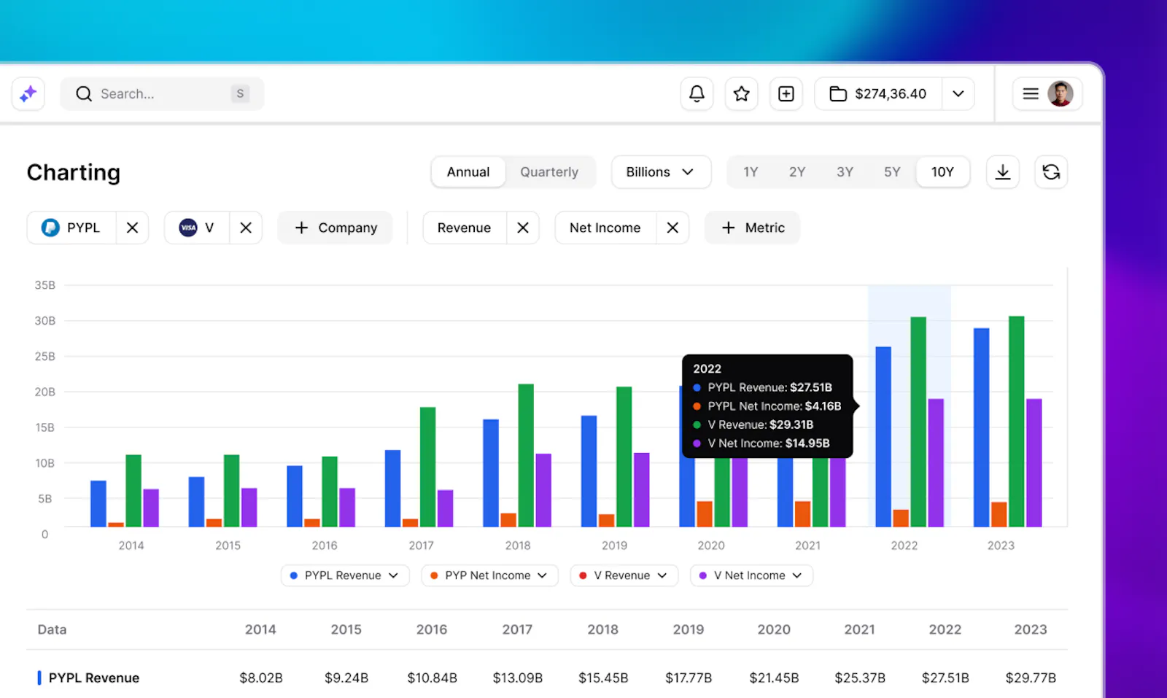Click the user profile avatar
The height and width of the screenshot is (698, 1167).
(1061, 94)
